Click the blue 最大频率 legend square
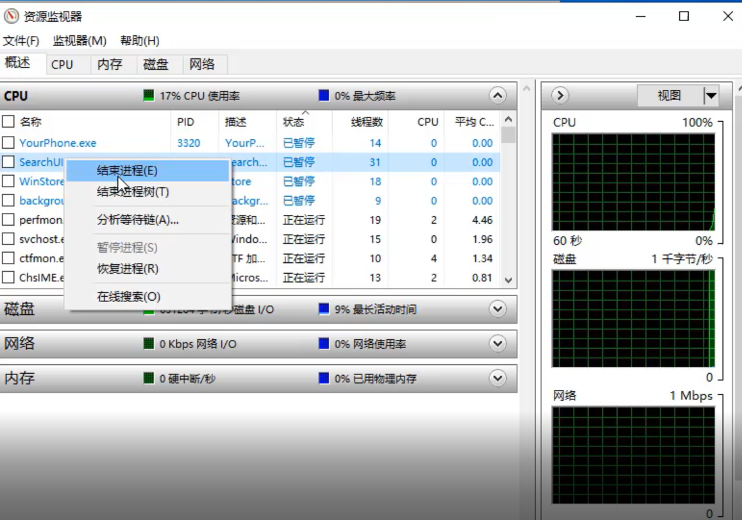The height and width of the screenshot is (520, 742). [323, 95]
